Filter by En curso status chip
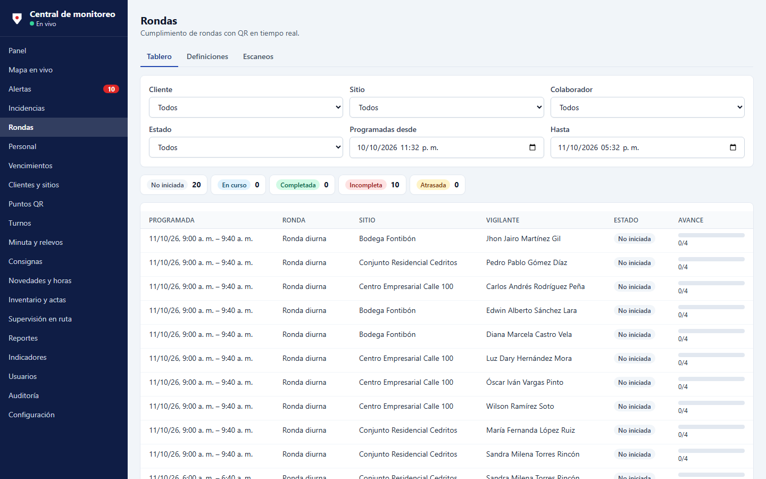This screenshot has height=479, width=766. [x=238, y=185]
